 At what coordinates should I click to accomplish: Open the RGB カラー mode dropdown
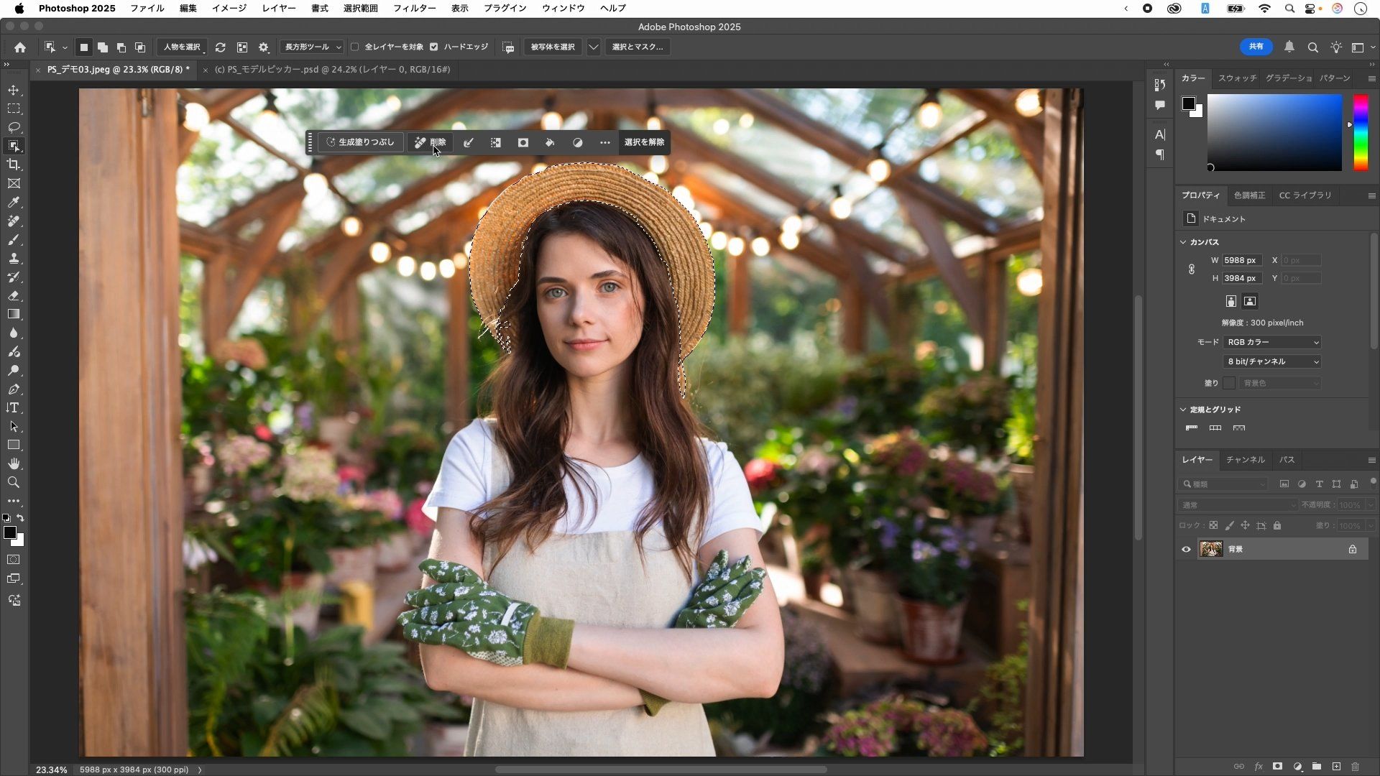click(1272, 343)
